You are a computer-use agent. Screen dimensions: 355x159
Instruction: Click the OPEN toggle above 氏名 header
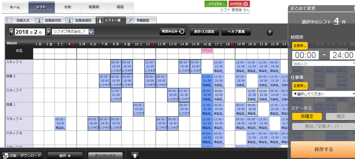[x=12, y=43]
